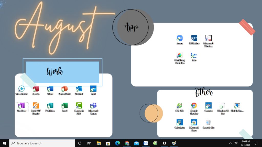Select the VideoScribe desktop icon

tap(21, 90)
